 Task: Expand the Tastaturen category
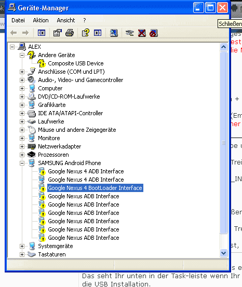22,254
